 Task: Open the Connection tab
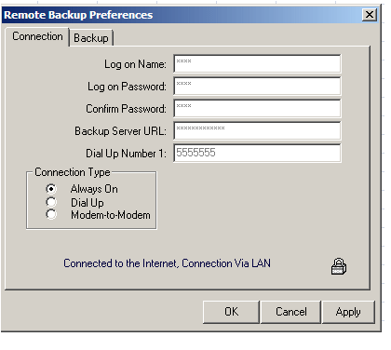(x=37, y=36)
